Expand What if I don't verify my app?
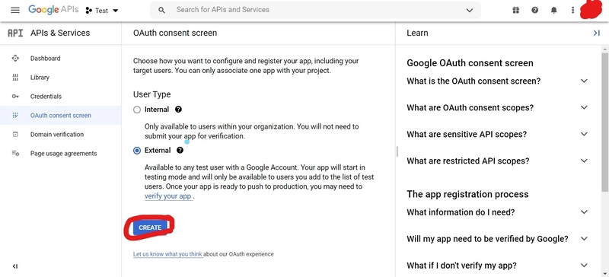609x277 pixels. click(x=497, y=266)
